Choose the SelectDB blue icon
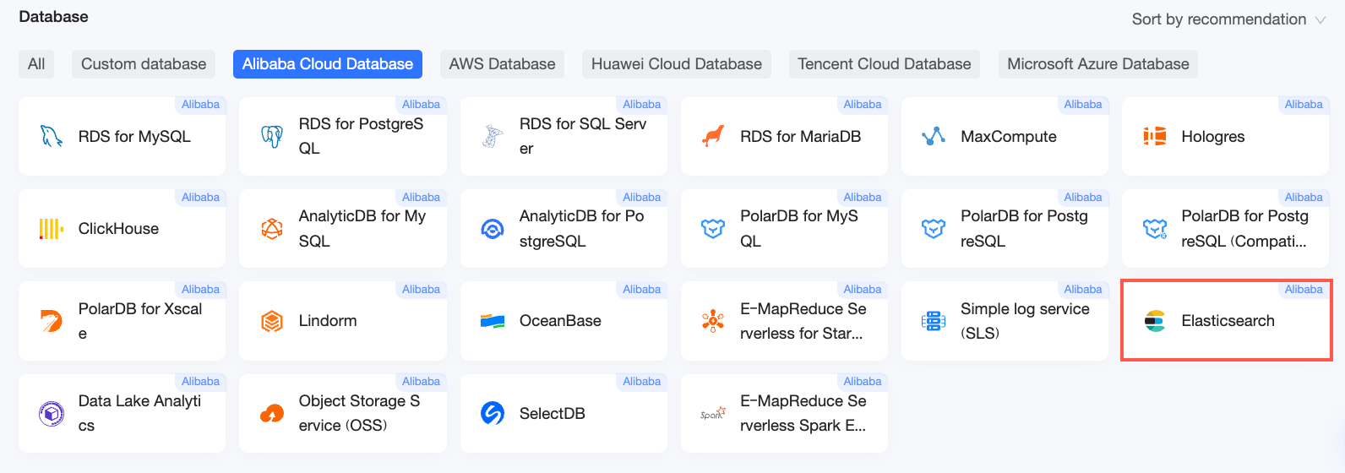 [x=493, y=413]
